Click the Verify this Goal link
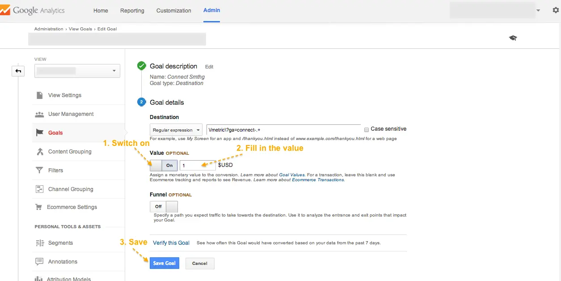The image size is (561, 281). click(171, 243)
